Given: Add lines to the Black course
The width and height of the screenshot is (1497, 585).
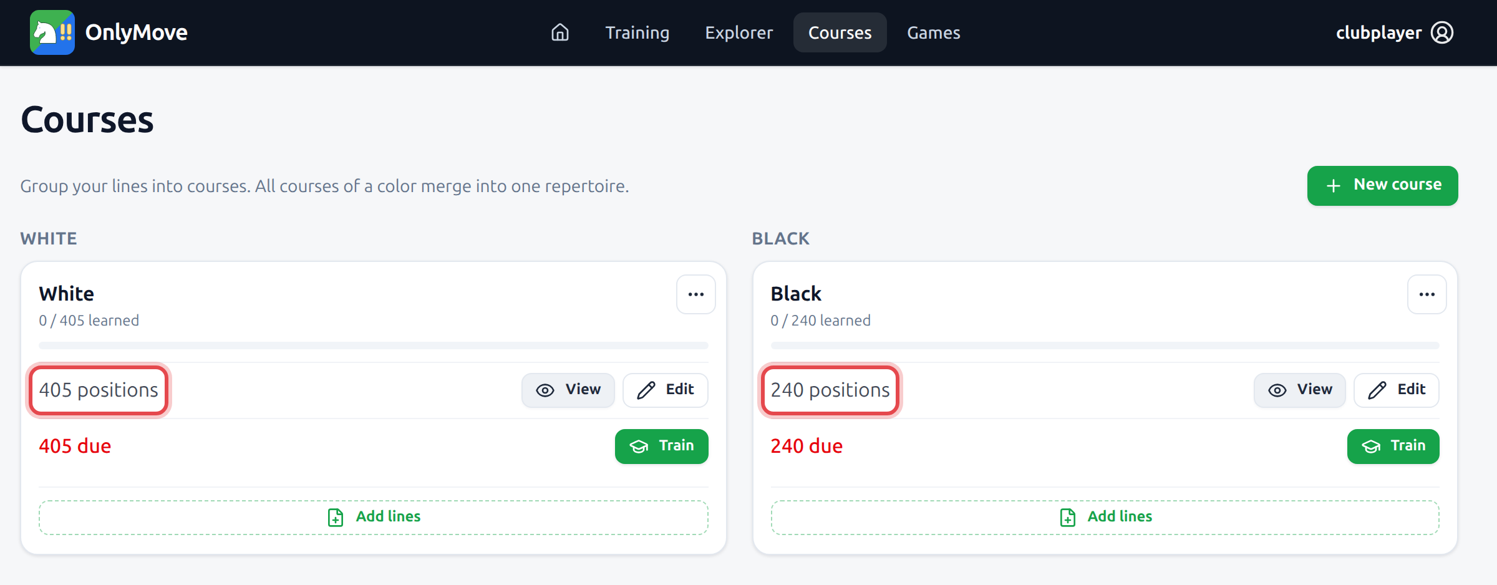Looking at the screenshot, I should pyautogui.click(x=1105, y=517).
